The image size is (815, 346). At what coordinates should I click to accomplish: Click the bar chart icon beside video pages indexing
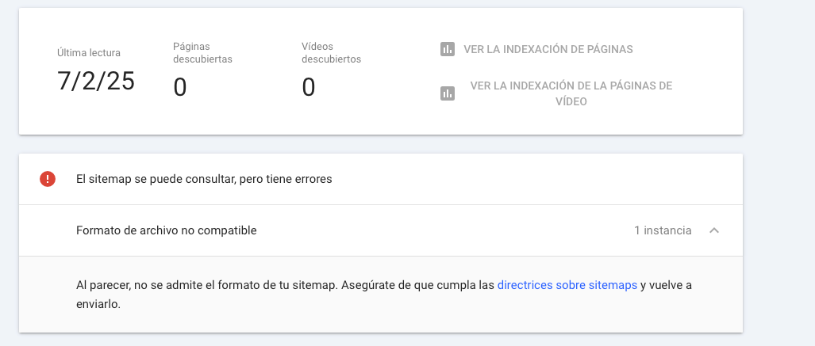(448, 93)
